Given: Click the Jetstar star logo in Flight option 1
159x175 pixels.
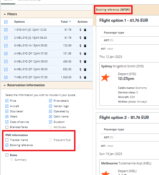Looking at the screenshot, I should 105,78.
